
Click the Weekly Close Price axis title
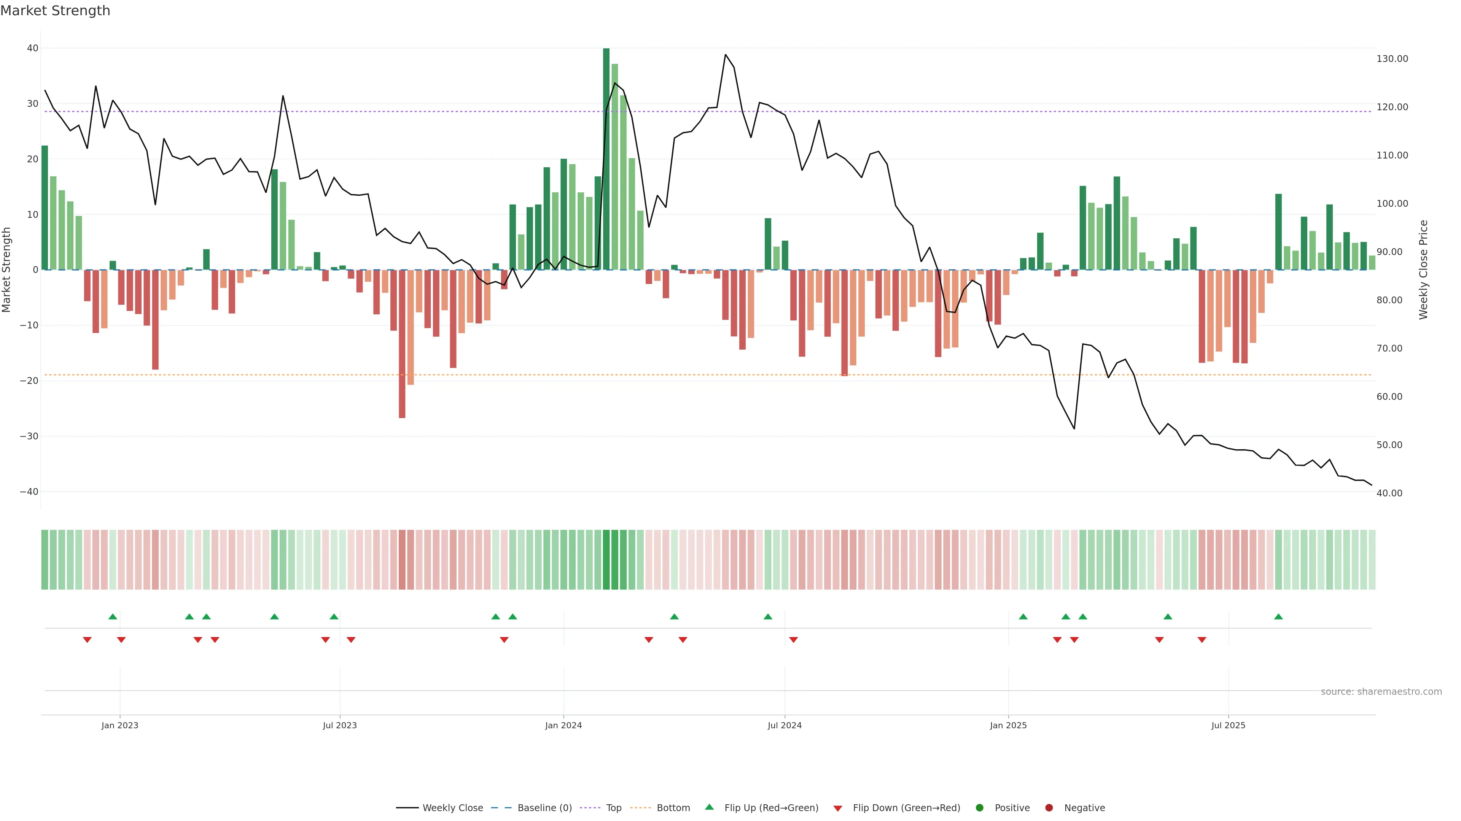point(1423,270)
